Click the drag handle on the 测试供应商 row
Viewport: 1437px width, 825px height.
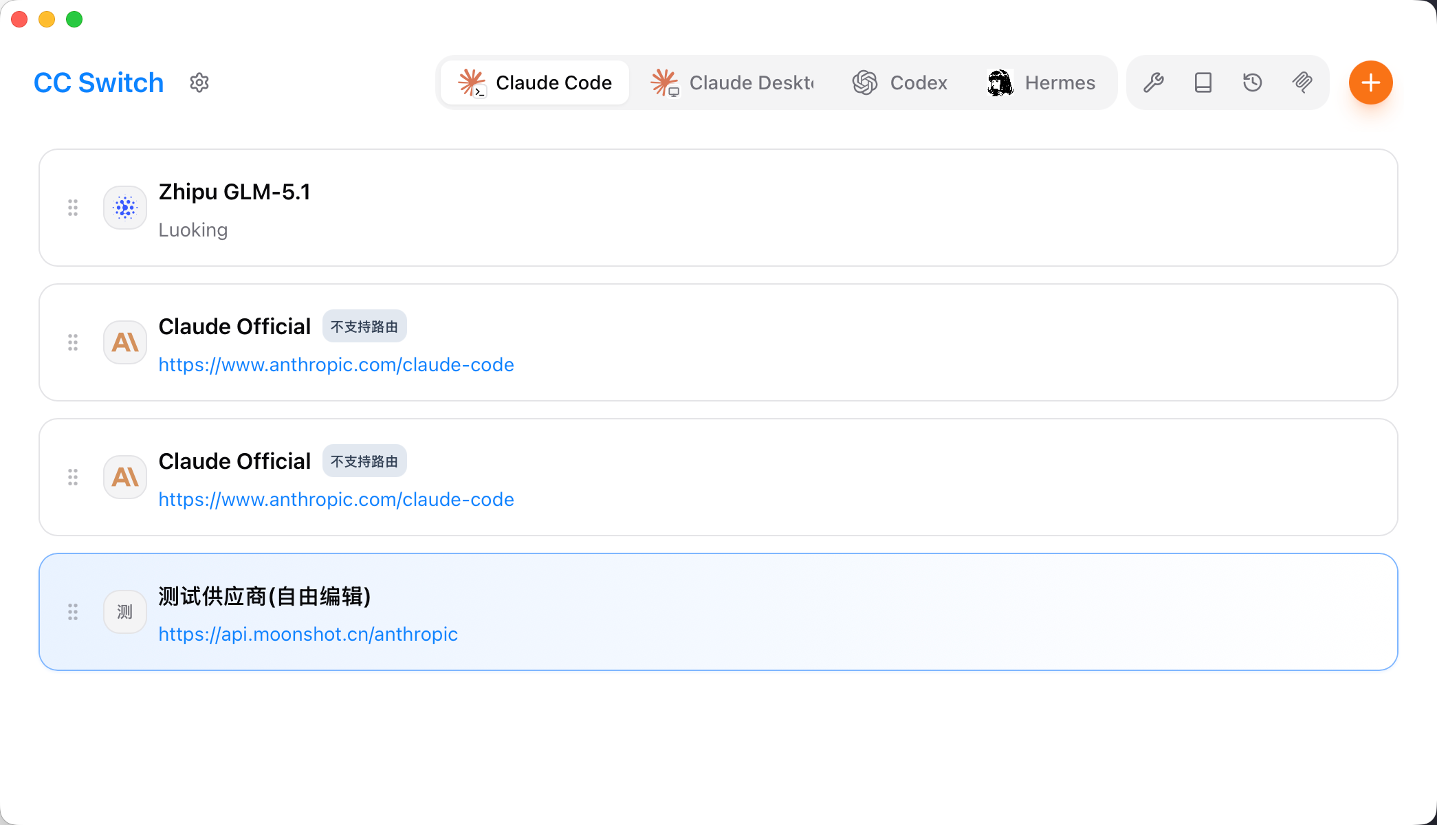(73, 612)
